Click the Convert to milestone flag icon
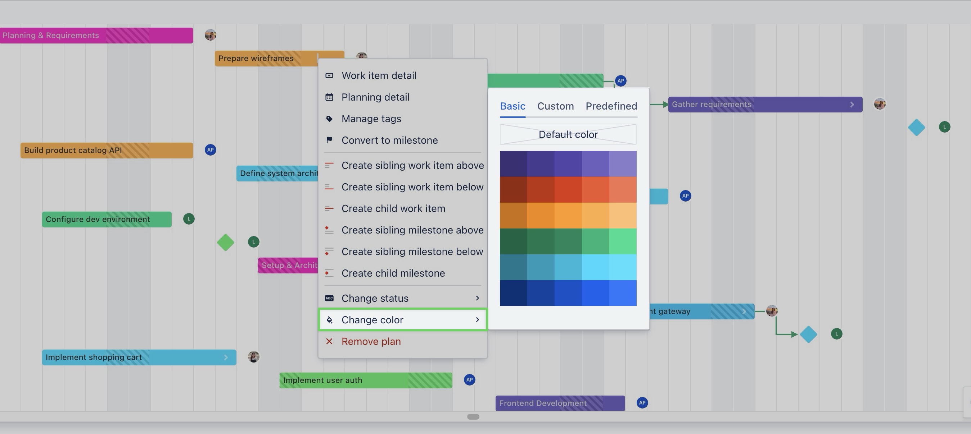This screenshot has height=434, width=971. (329, 140)
